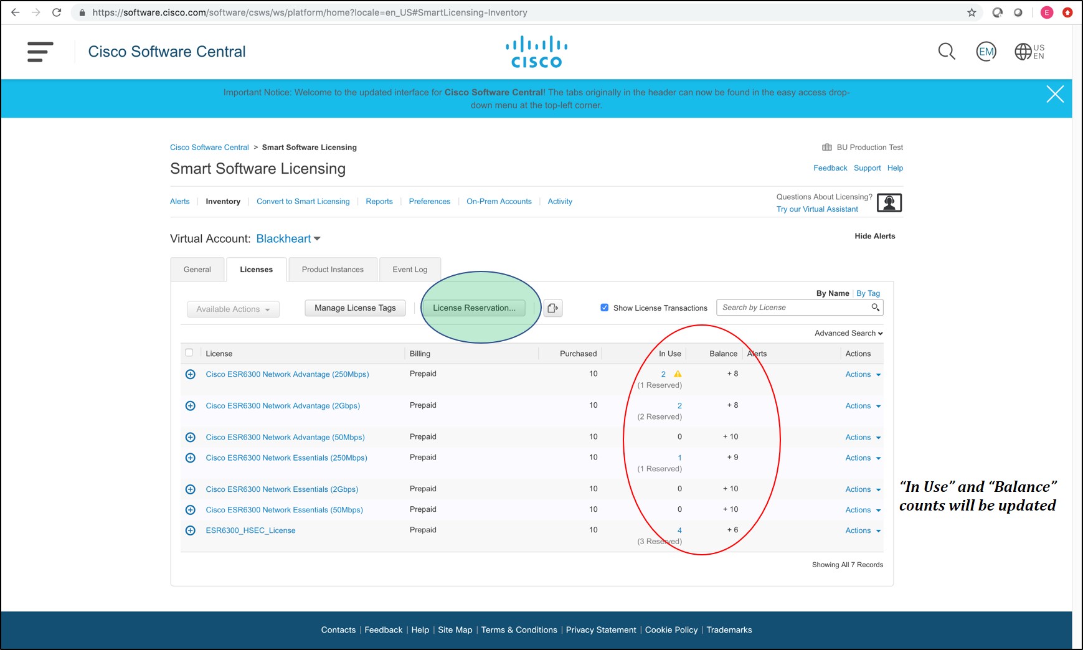Open Terms & Conditions in footer

pyautogui.click(x=519, y=630)
